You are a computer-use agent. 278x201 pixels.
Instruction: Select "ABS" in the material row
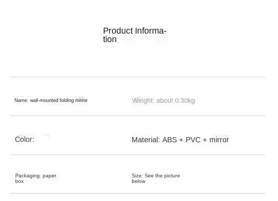[x=170, y=140]
